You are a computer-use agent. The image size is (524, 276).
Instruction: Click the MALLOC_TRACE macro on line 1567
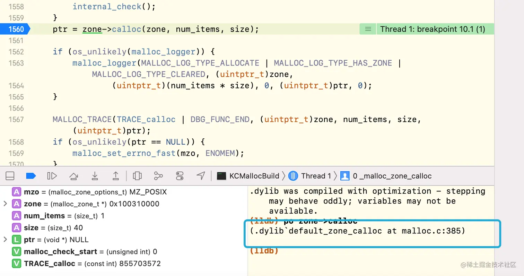pos(82,120)
